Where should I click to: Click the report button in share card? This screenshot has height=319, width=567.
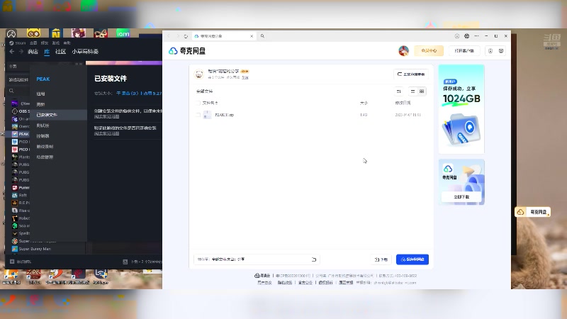click(411, 74)
